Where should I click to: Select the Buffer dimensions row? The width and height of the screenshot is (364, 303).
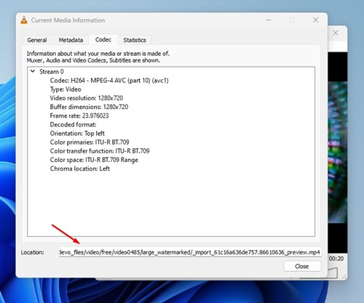(89, 107)
